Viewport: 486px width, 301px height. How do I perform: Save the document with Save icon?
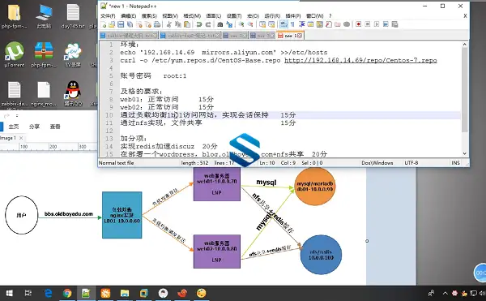coord(121,24)
